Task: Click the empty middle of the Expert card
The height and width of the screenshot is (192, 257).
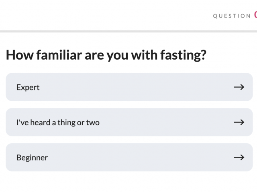Action: tap(133, 87)
